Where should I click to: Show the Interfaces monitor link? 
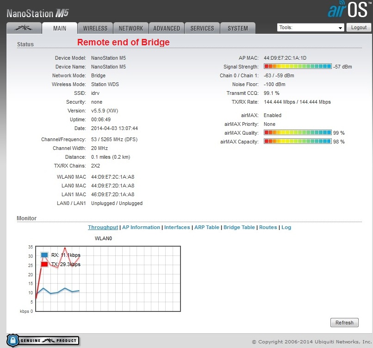pos(177,227)
